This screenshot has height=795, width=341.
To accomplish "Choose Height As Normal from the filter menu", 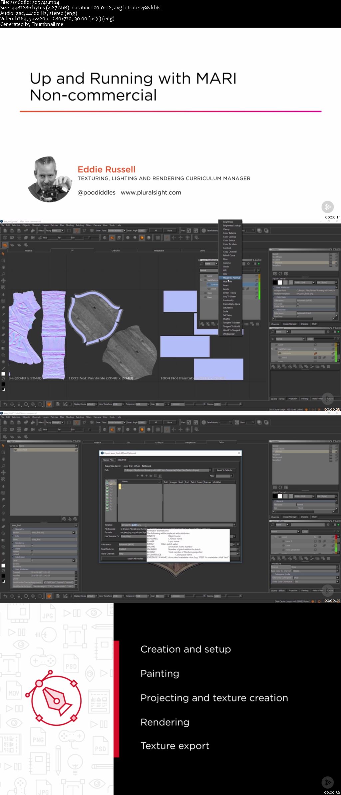I will 230,278.
